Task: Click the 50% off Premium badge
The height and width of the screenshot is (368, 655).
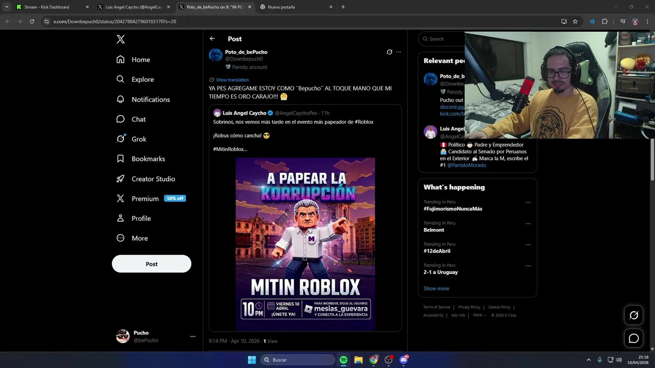Action: (175, 198)
